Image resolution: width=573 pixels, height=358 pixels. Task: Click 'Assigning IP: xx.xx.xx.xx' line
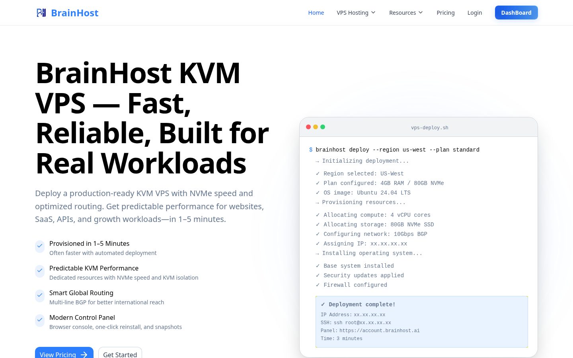pos(362,243)
